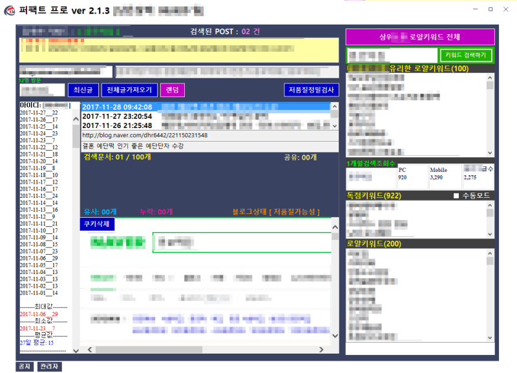The width and height of the screenshot is (517, 373).
Task: Select the date row 2017-11-19__8
Action: coord(37,168)
